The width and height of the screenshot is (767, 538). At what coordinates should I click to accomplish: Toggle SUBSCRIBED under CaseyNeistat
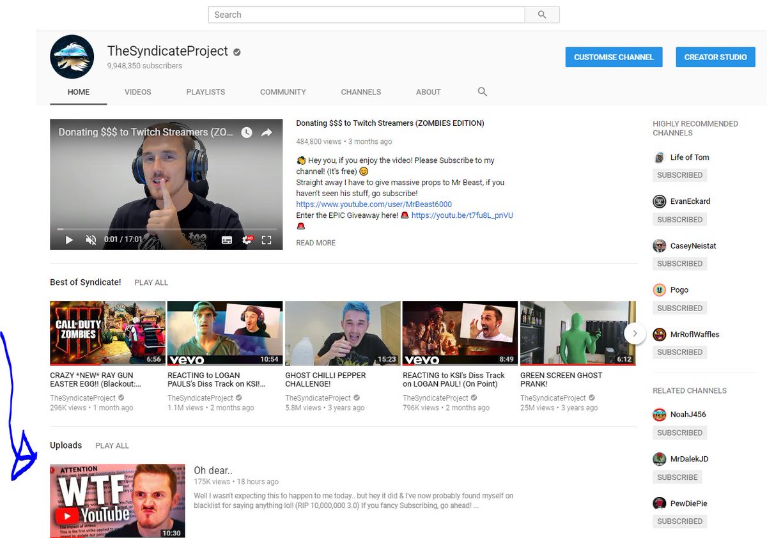coord(679,264)
